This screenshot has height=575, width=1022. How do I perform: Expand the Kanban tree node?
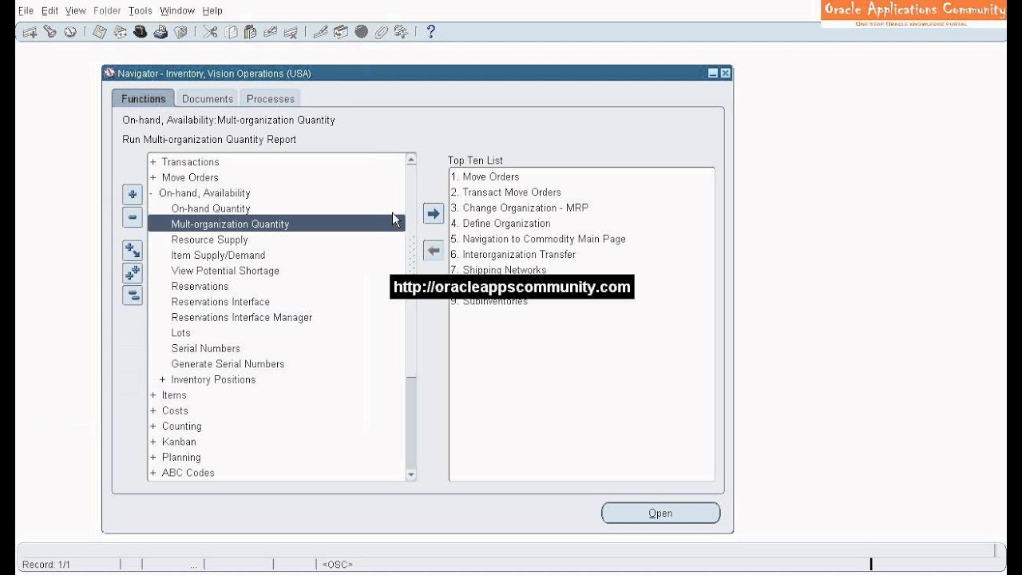[x=153, y=442]
